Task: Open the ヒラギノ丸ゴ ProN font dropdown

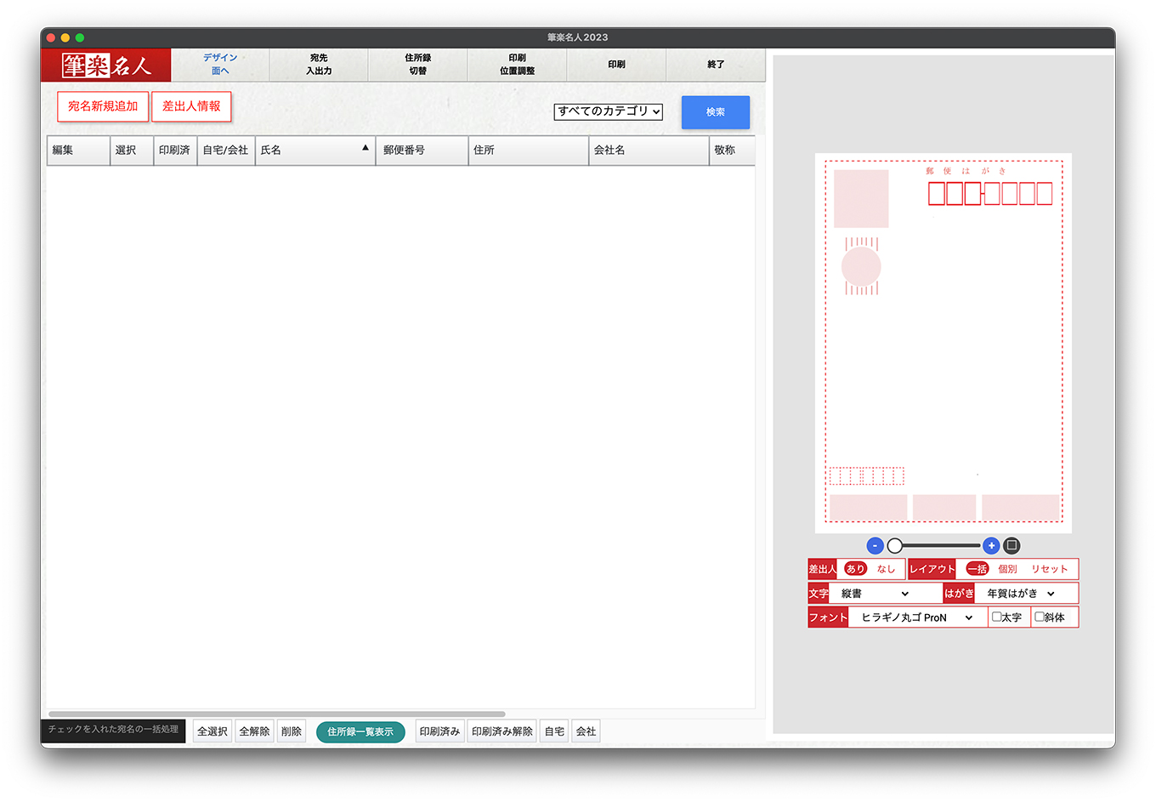Action: 916,617
